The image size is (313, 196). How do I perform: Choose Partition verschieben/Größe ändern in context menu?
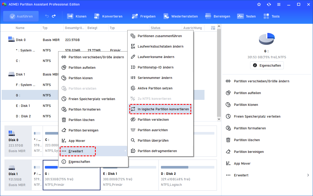click(x=93, y=57)
